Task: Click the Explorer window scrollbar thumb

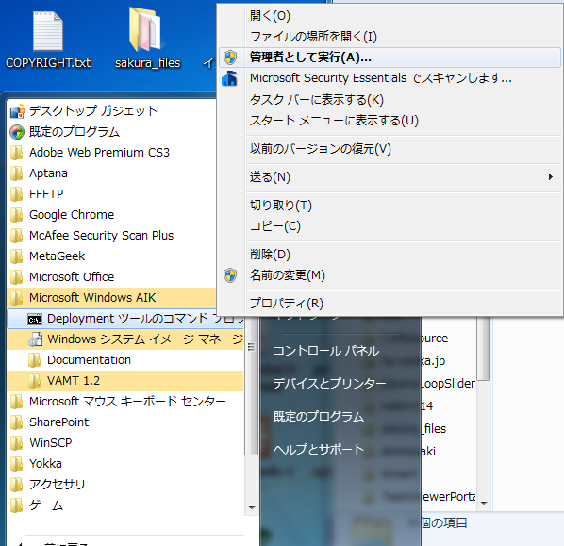Action: (484, 349)
